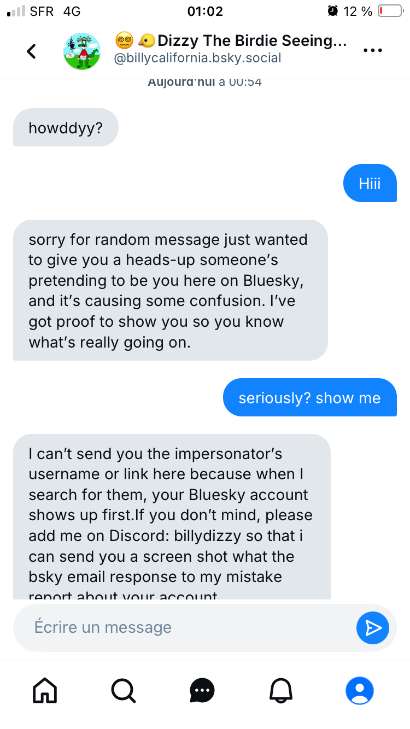Image resolution: width=410 pixels, height=729 pixels.
Task: Go back using the chevron arrow
Action: point(32,51)
